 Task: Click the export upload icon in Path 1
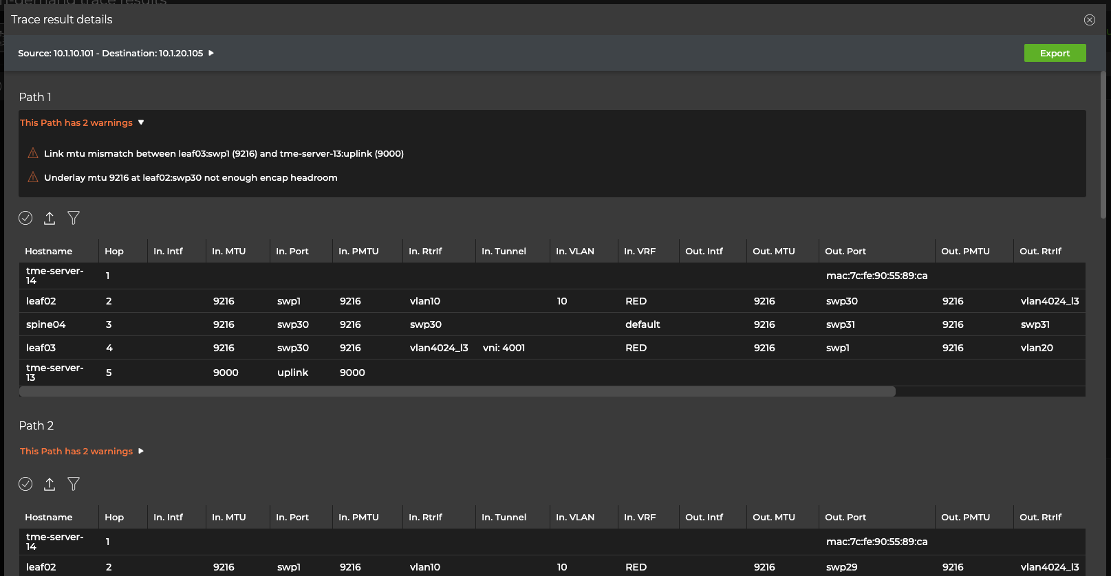pos(50,218)
